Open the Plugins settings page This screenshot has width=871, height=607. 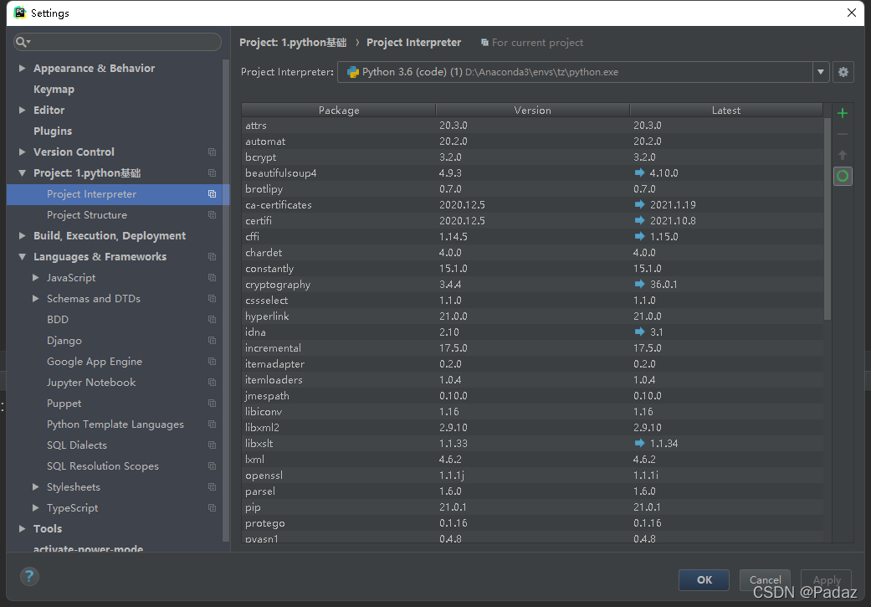coord(53,131)
